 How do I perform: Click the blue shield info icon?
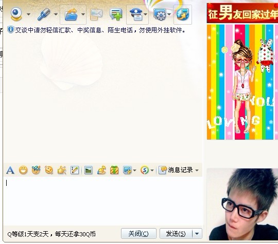point(11,30)
